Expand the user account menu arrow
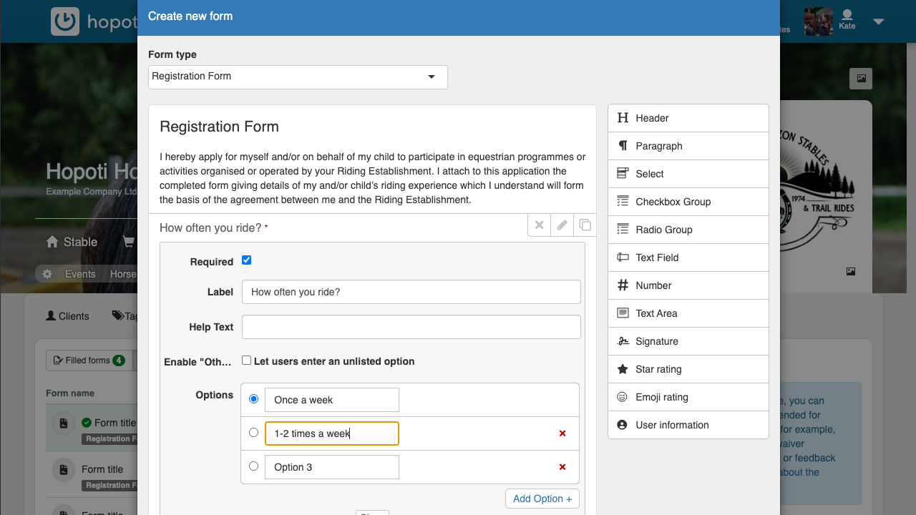 [878, 21]
